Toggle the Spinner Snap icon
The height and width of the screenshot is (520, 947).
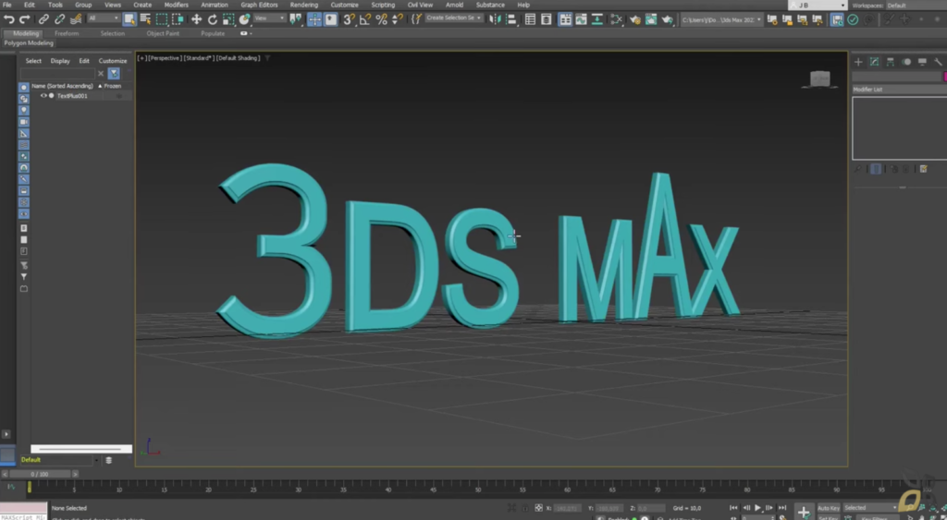click(x=397, y=19)
